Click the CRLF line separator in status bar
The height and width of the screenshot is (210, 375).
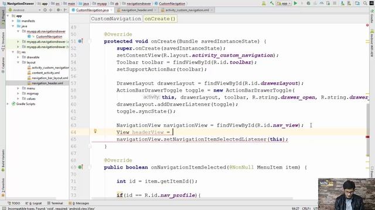coord(306,208)
